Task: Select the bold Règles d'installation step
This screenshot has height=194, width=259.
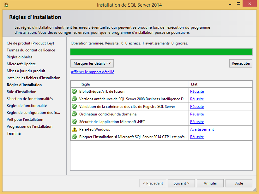Action: 24,85
